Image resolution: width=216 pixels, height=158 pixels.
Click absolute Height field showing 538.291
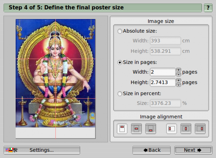165,51
